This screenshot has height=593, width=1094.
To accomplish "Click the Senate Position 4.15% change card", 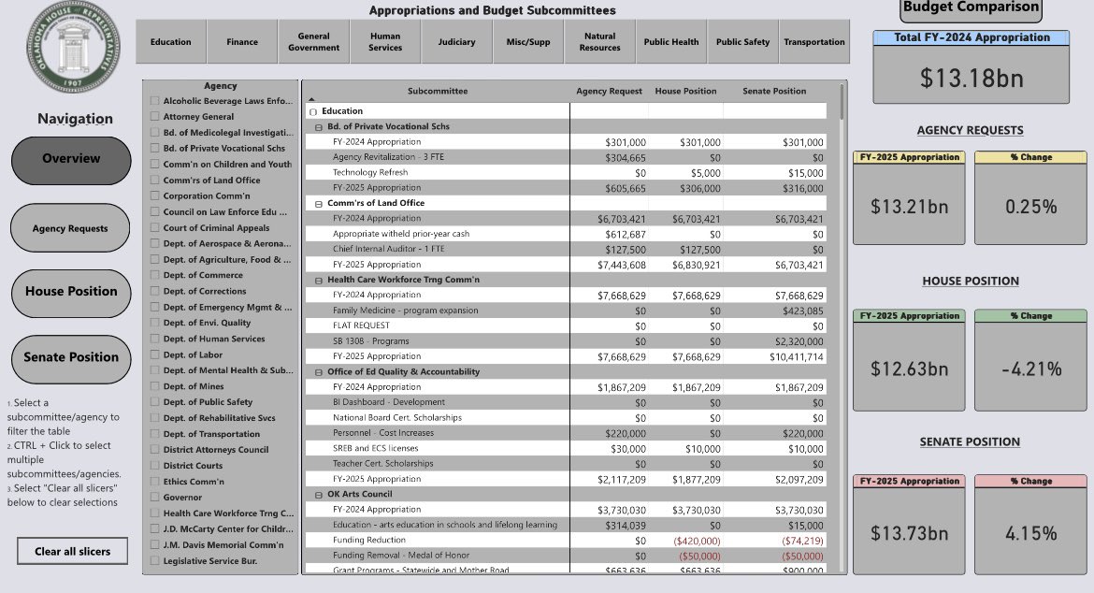I will (x=1030, y=525).
